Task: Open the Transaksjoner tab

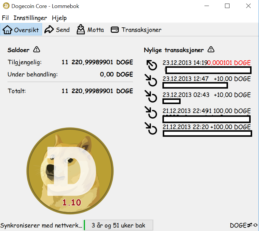Action: (136, 30)
